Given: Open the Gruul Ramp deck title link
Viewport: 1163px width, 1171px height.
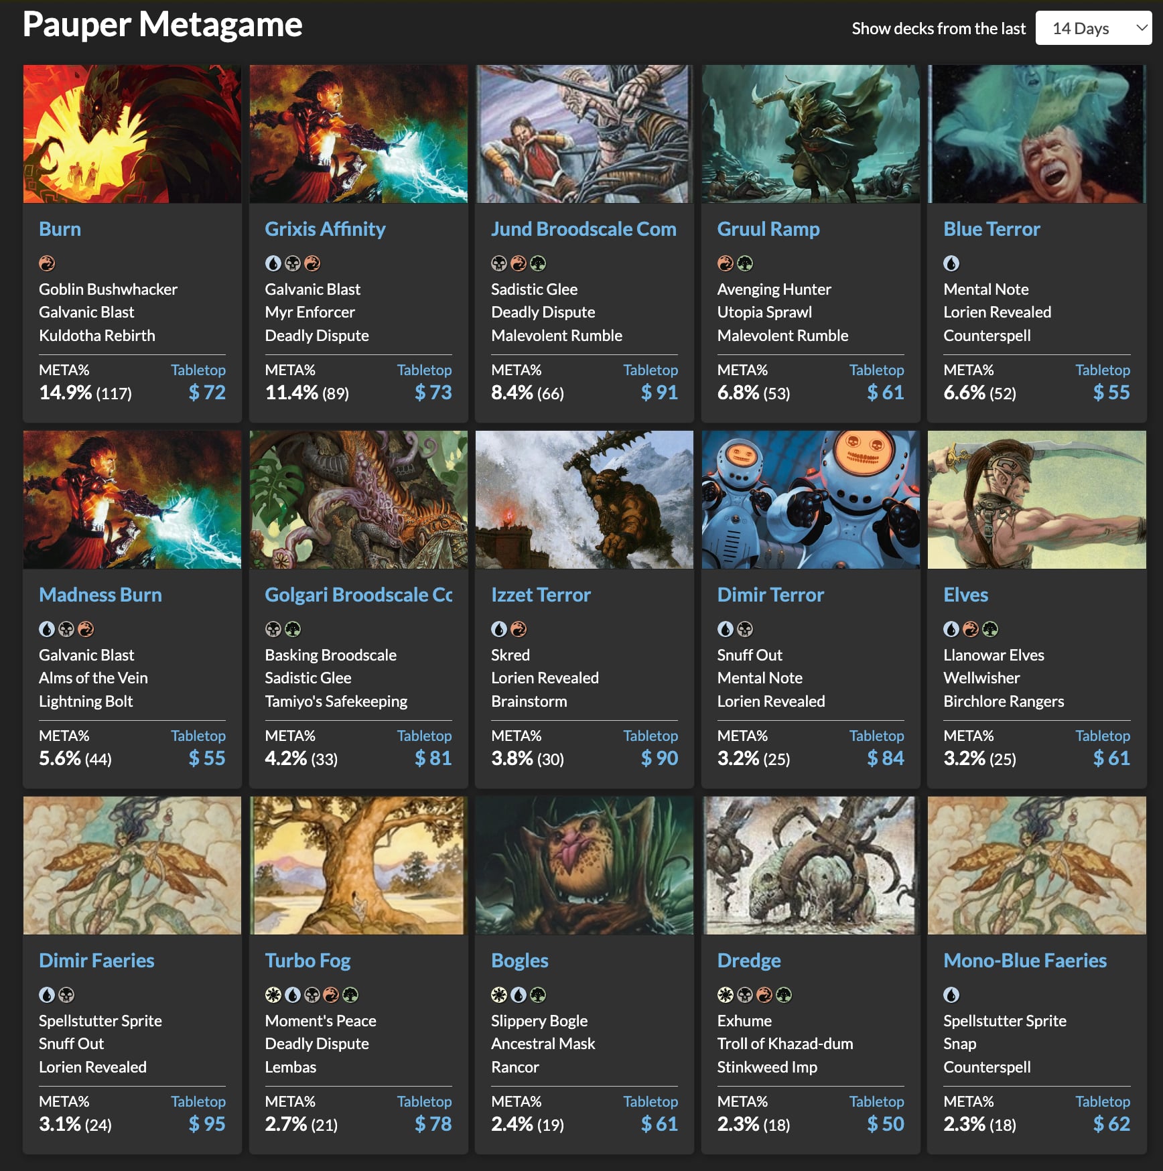Looking at the screenshot, I should (768, 229).
